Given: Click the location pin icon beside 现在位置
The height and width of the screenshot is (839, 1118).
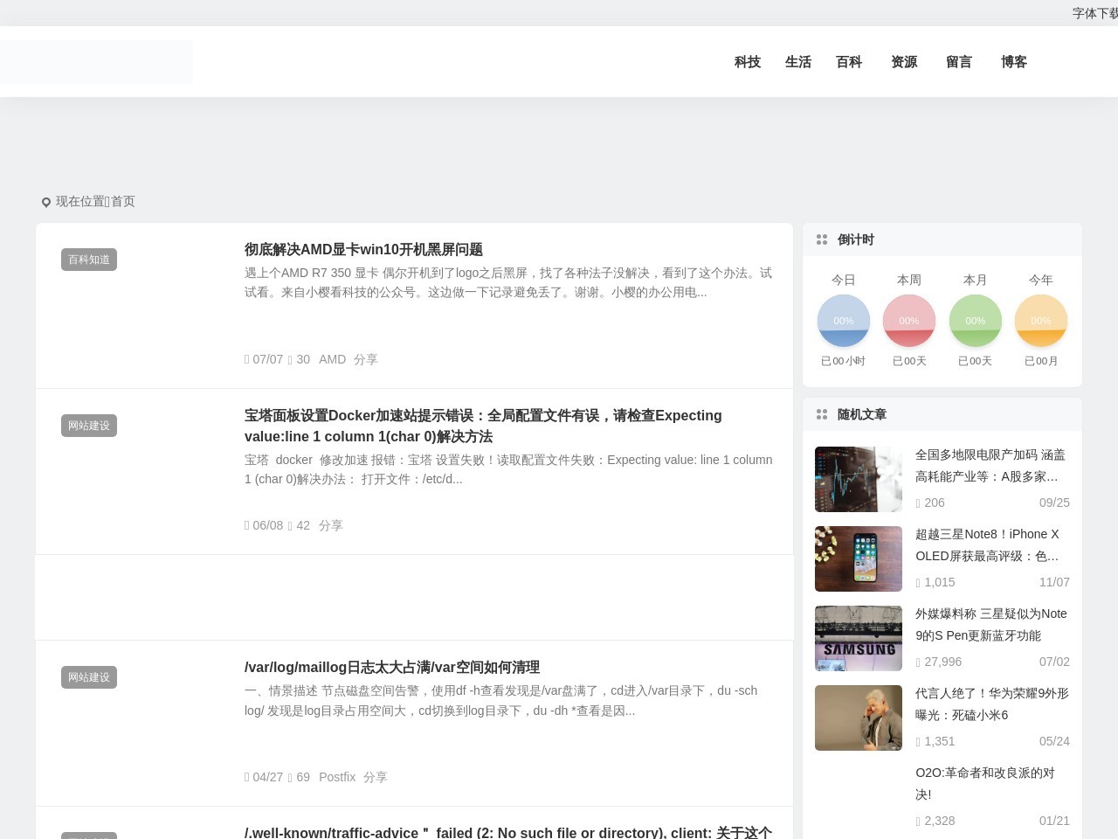Looking at the screenshot, I should (46, 203).
